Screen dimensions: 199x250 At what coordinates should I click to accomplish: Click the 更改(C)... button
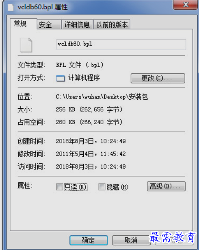[158, 78]
